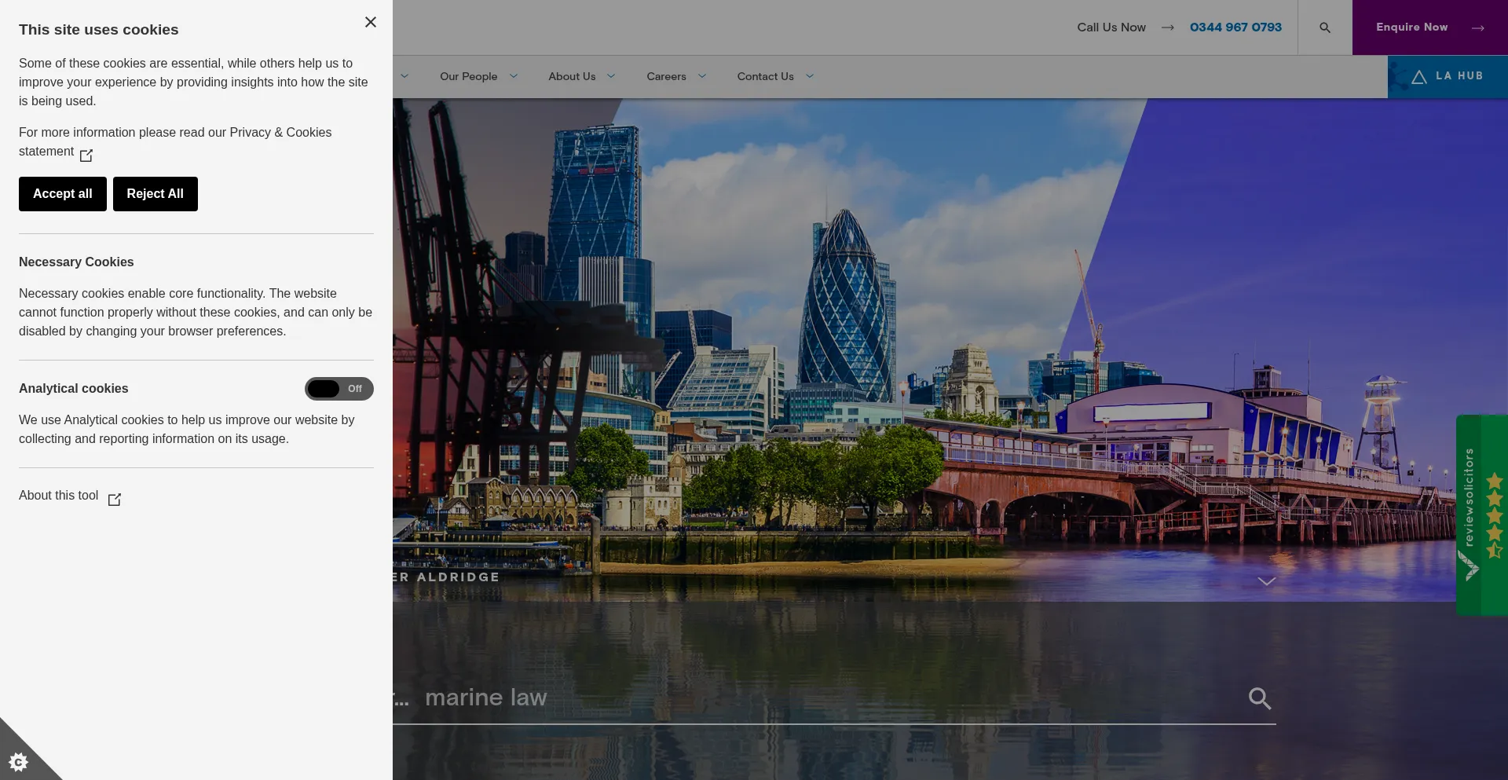The image size is (1508, 780).
Task: Click the external link icon beside statement
Action: 86,156
